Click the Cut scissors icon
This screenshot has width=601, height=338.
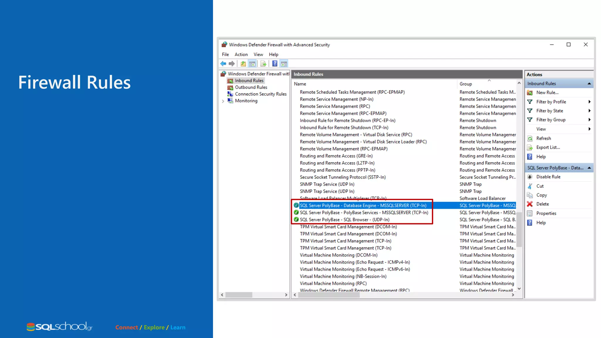[x=530, y=186]
